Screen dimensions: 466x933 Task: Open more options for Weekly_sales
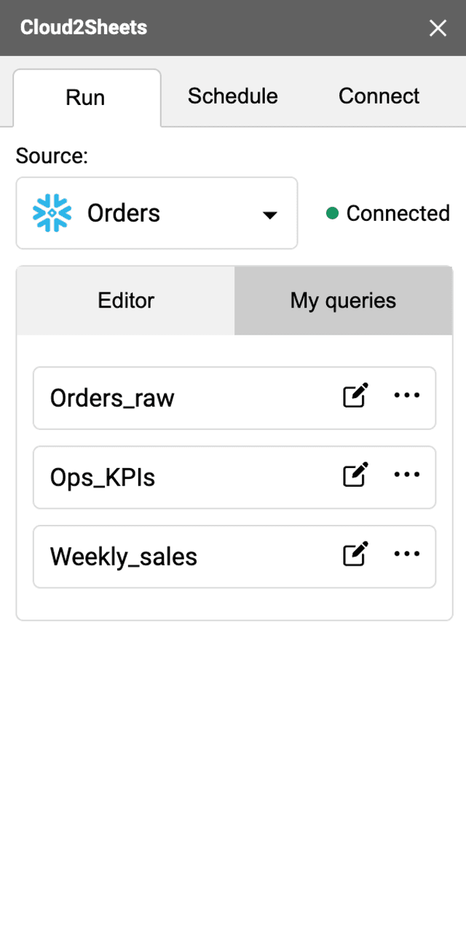click(407, 554)
